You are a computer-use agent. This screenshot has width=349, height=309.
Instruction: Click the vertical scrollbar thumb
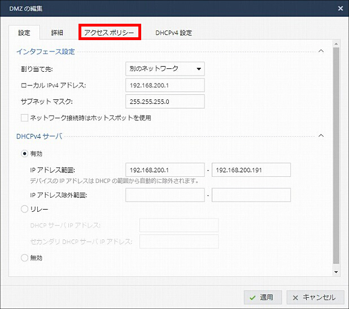point(336,155)
